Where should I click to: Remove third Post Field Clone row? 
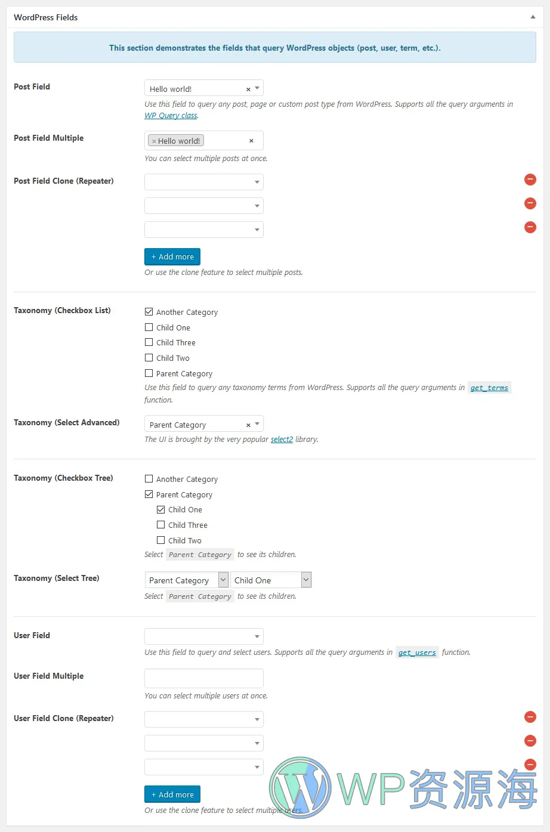(x=530, y=227)
